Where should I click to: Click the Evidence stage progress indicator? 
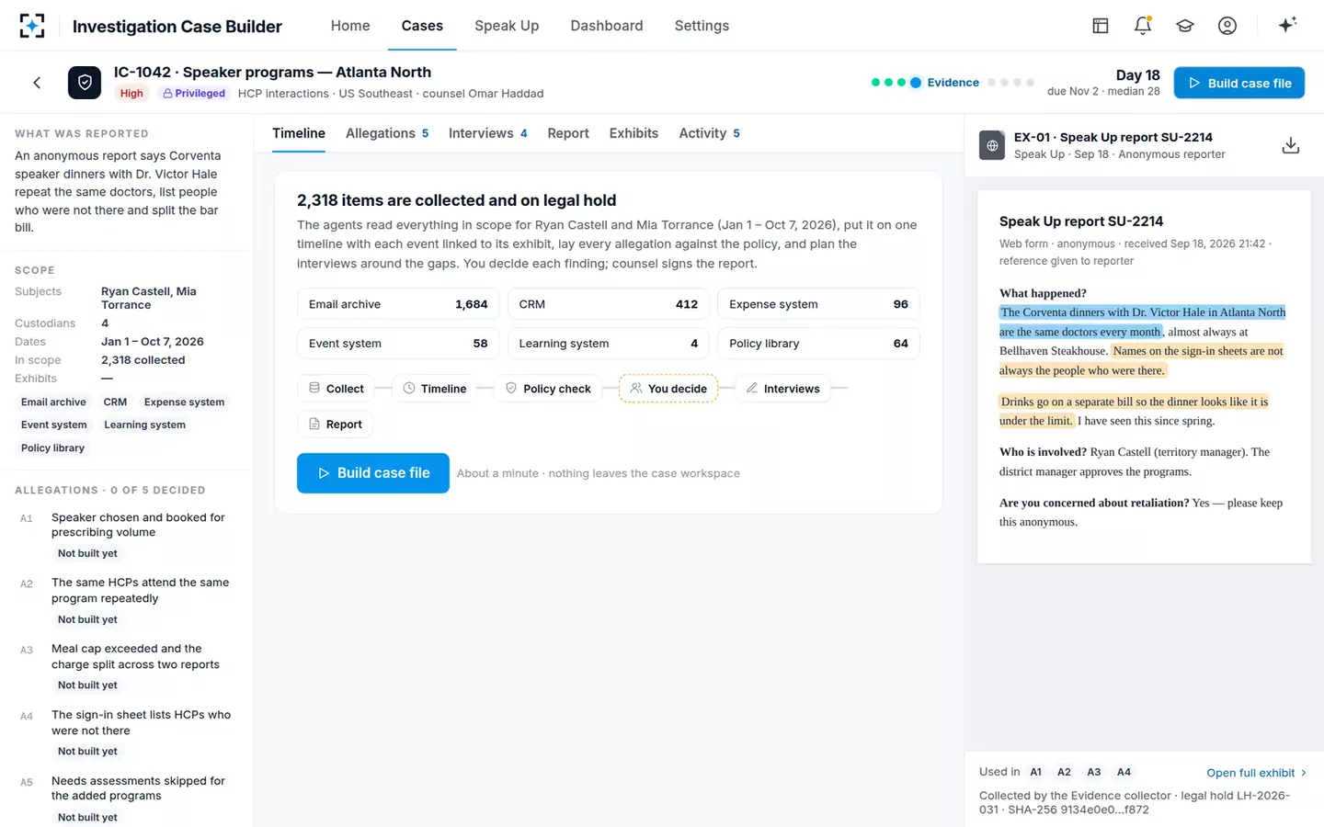(x=953, y=83)
